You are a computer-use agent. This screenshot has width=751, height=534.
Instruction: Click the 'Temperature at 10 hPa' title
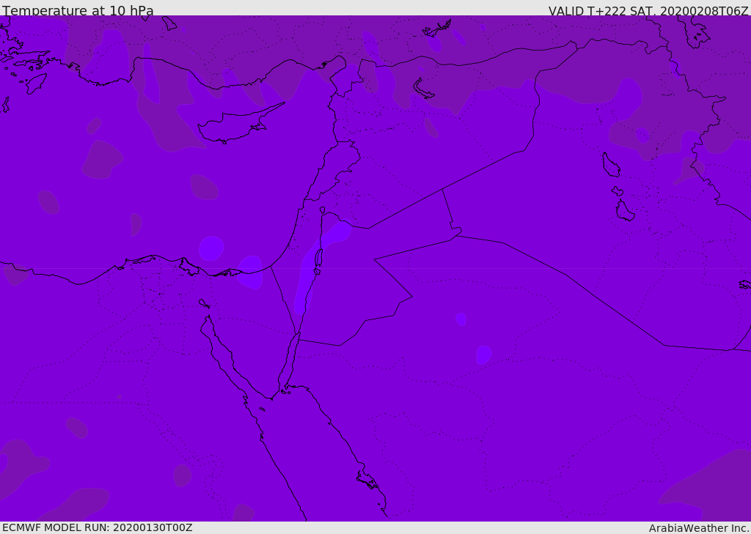click(x=78, y=10)
